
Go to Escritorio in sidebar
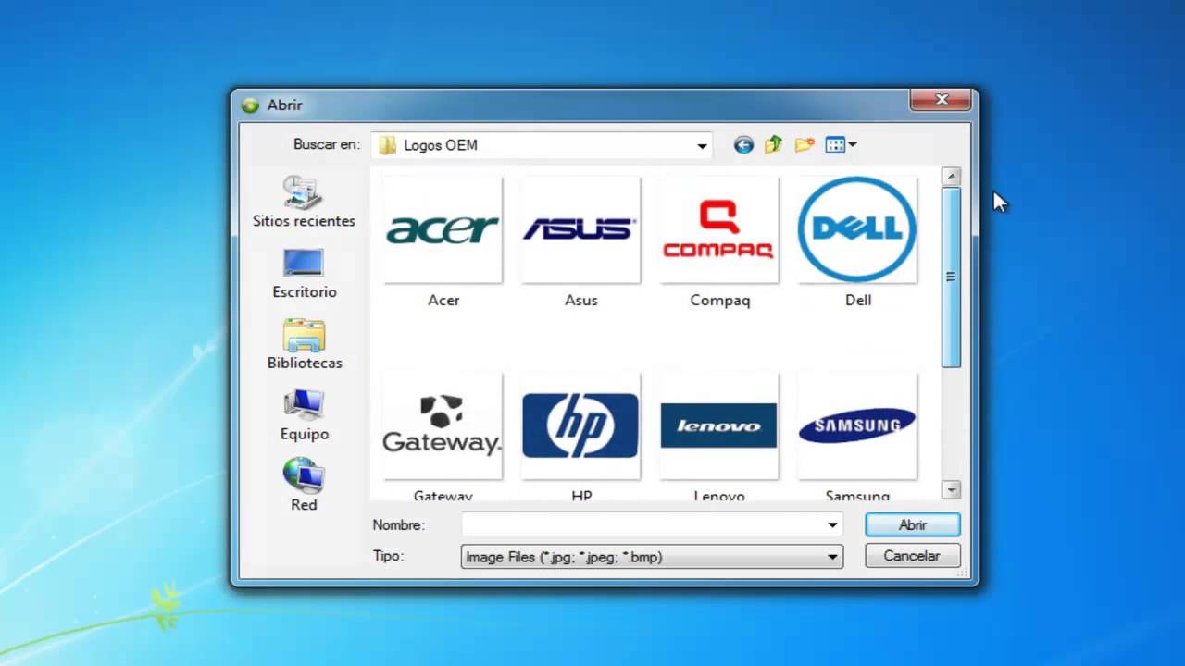click(304, 274)
